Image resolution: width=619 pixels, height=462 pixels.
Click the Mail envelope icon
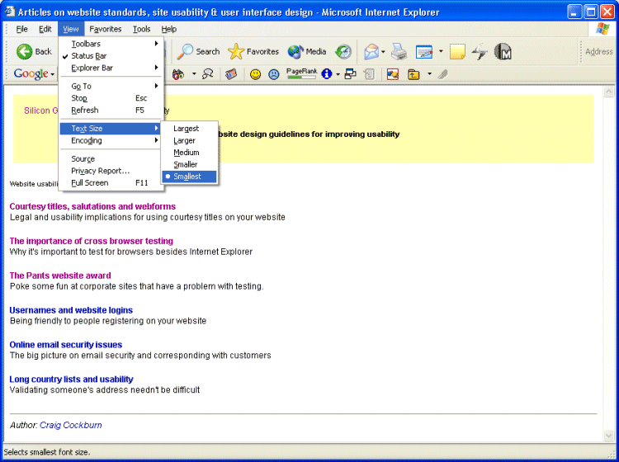coord(371,52)
